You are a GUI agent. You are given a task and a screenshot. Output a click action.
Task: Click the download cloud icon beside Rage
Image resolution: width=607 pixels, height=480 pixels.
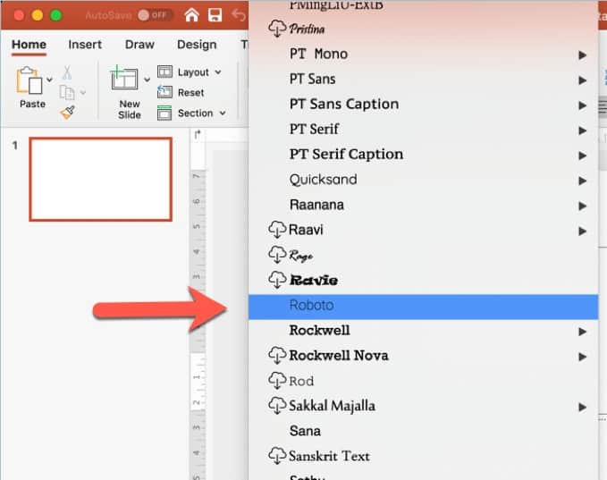pyautogui.click(x=277, y=255)
